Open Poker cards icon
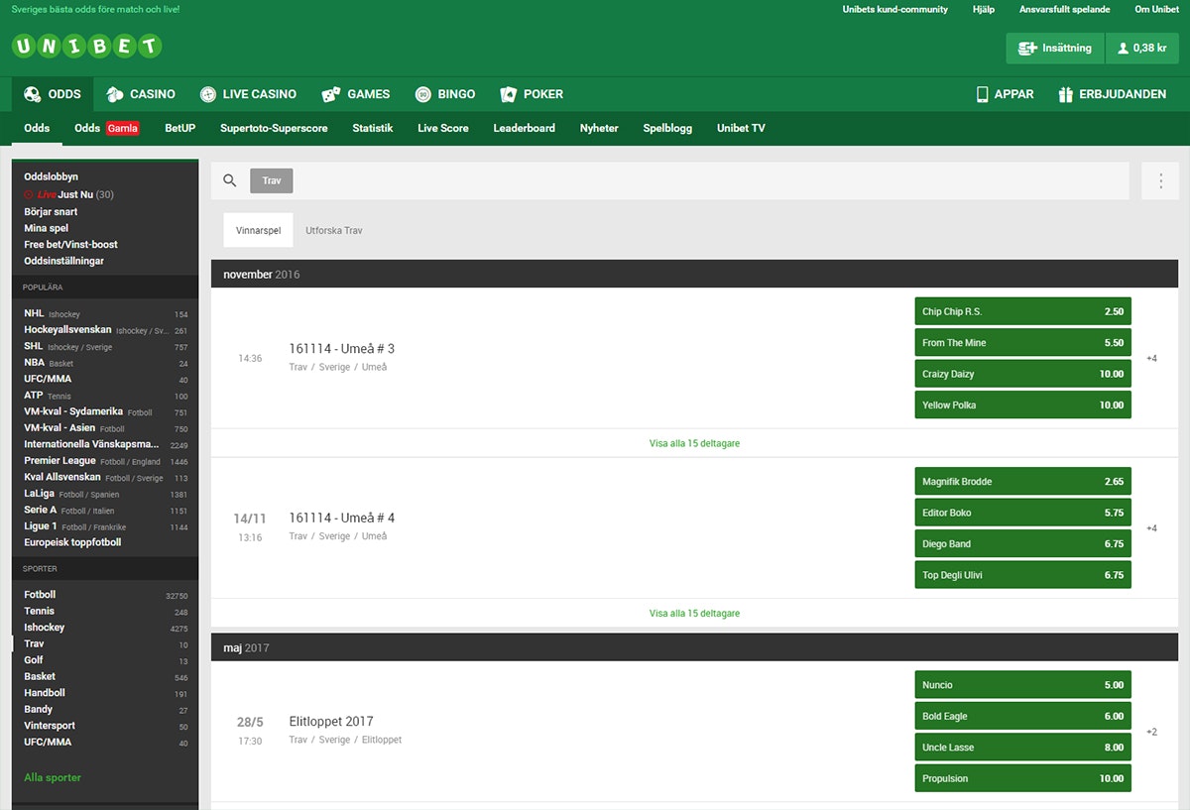This screenshot has width=1190, height=810. point(509,94)
